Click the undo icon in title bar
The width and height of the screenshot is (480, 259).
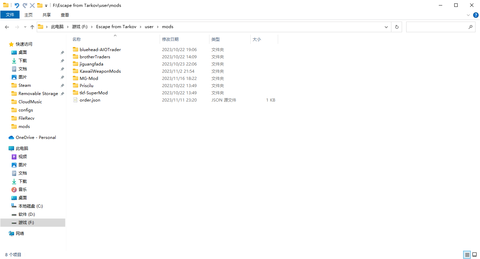click(16, 5)
